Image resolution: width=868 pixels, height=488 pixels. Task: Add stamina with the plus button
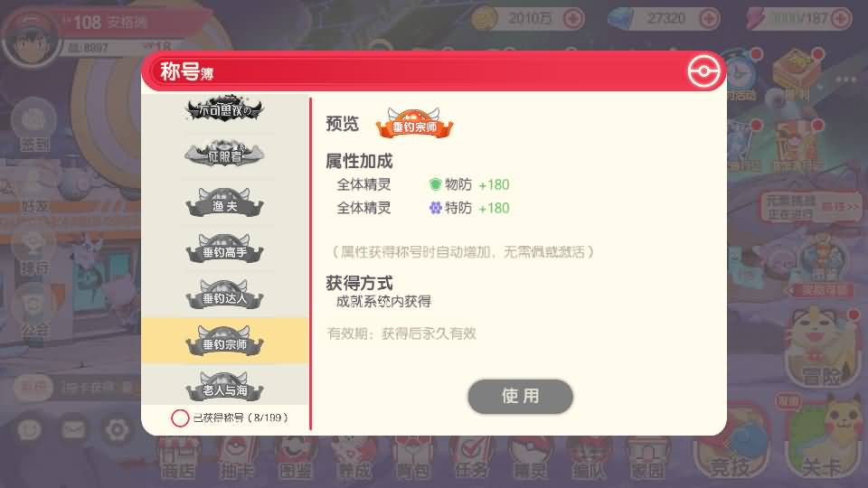(841, 19)
